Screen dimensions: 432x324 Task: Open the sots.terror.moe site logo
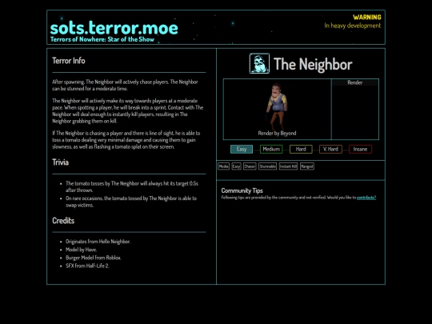(114, 28)
